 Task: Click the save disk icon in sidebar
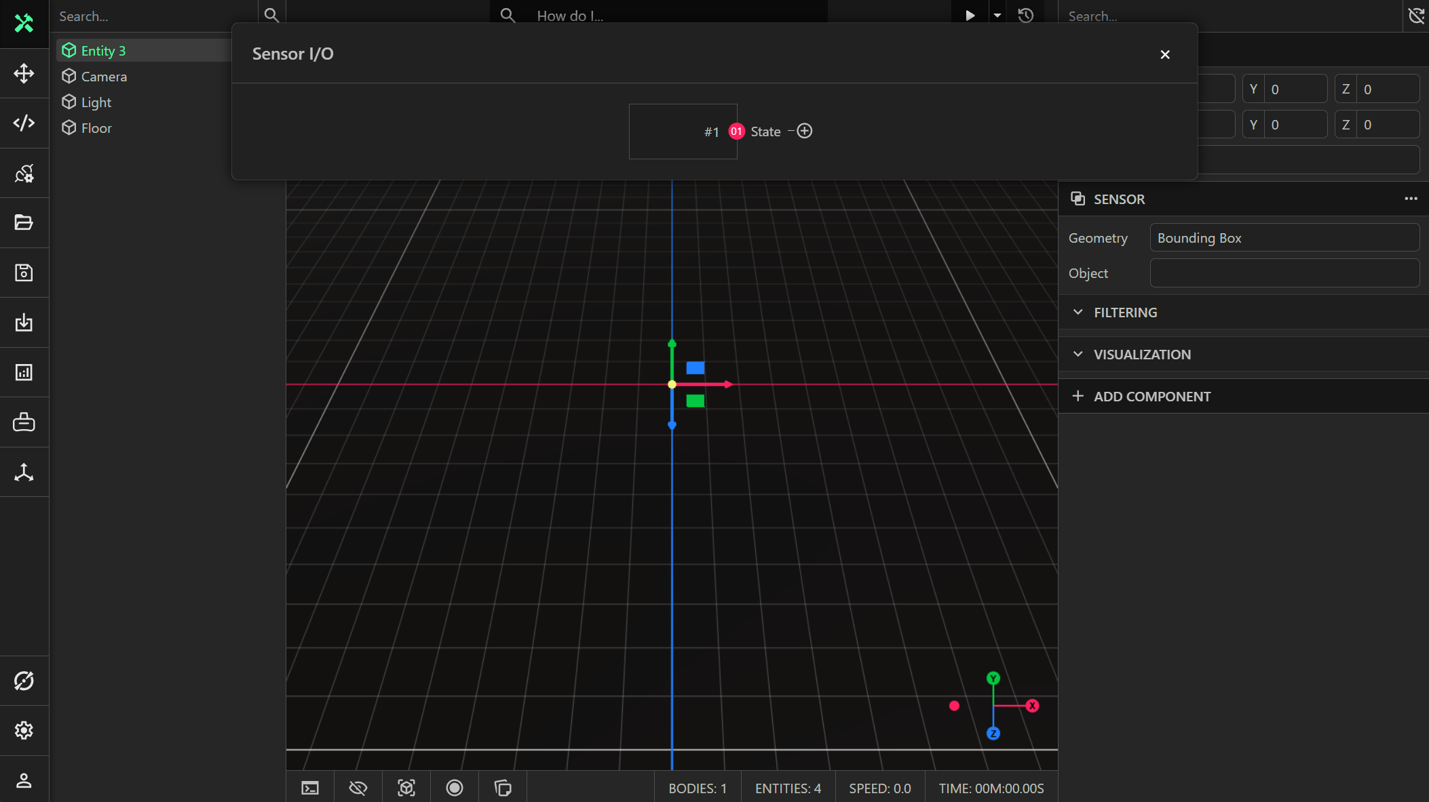pos(24,273)
